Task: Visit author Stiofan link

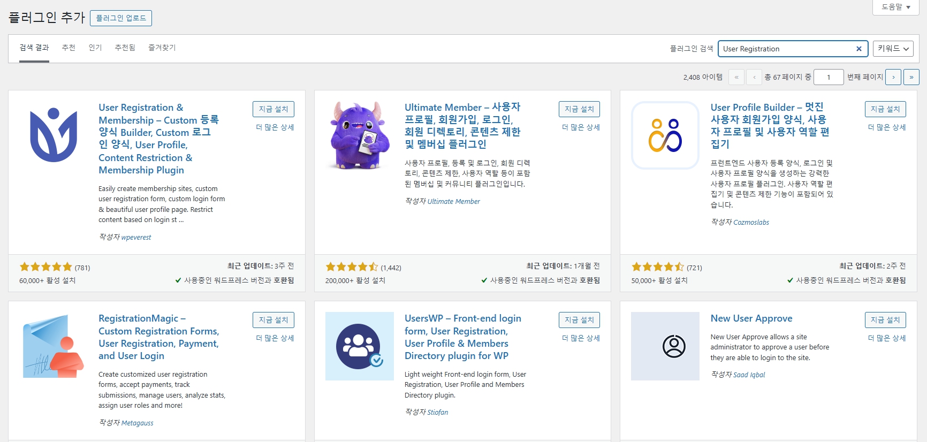Action: pos(438,412)
